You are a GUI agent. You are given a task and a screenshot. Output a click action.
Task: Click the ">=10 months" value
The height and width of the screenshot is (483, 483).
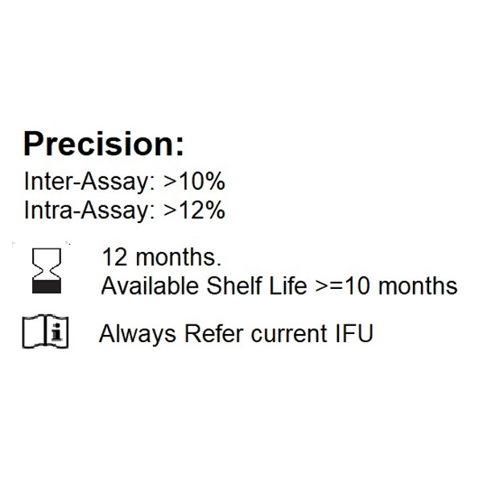(x=386, y=286)
